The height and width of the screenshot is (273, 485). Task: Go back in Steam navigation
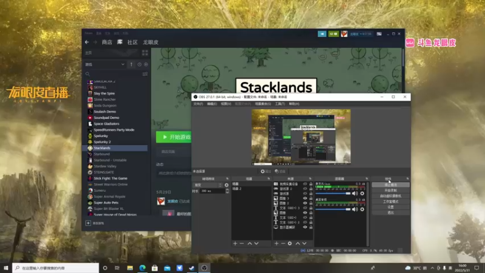click(87, 42)
